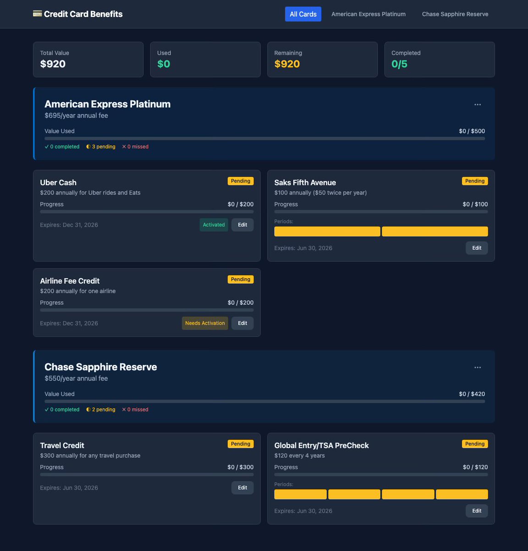Click Pending badge on Airline Fee Credit

(x=241, y=279)
